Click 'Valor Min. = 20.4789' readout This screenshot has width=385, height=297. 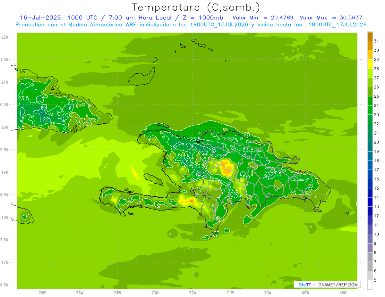tap(263, 18)
